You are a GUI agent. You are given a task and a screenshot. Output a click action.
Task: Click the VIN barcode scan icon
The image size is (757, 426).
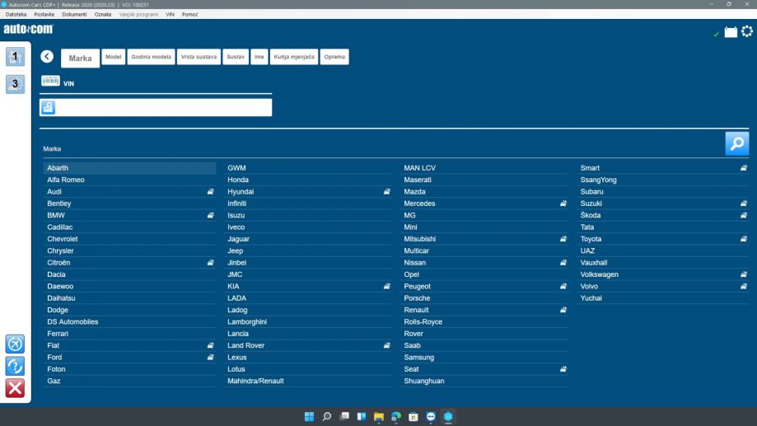(50, 81)
